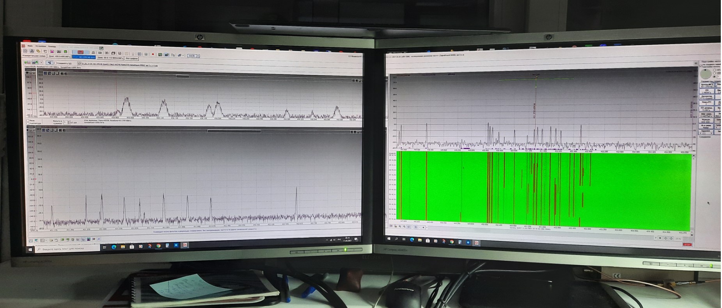Open the Установки menu
722x308 pixels.
[41, 46]
